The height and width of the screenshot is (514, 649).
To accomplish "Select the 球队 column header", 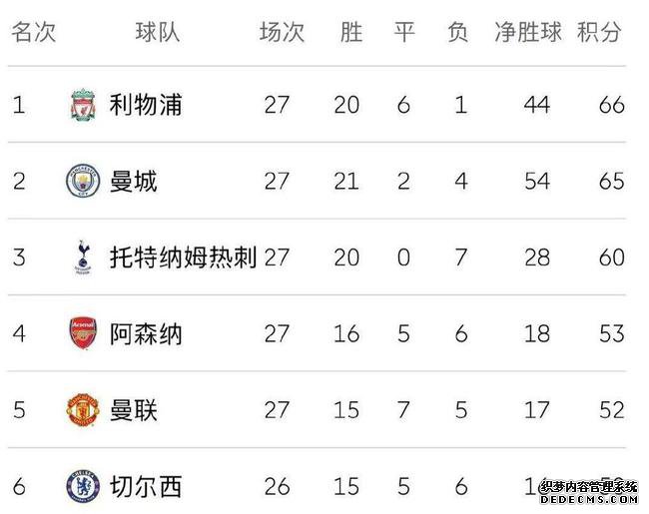I will (158, 32).
